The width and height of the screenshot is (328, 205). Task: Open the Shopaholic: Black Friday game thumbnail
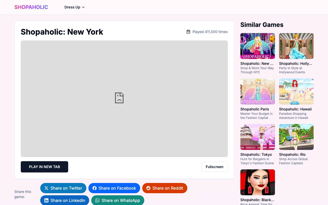258,182
